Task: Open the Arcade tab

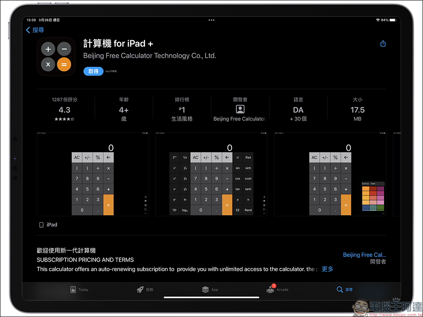Action: [277, 289]
